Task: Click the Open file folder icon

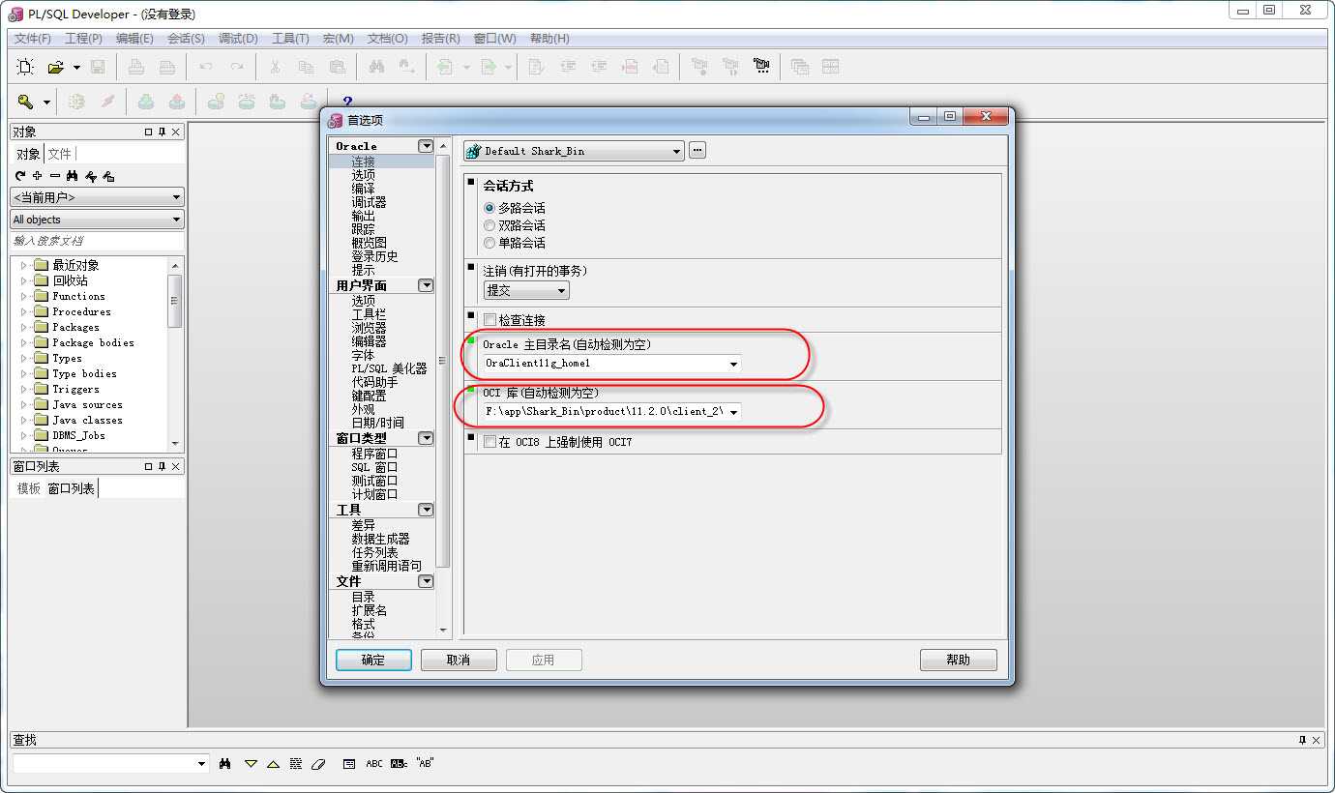Action: [56, 67]
